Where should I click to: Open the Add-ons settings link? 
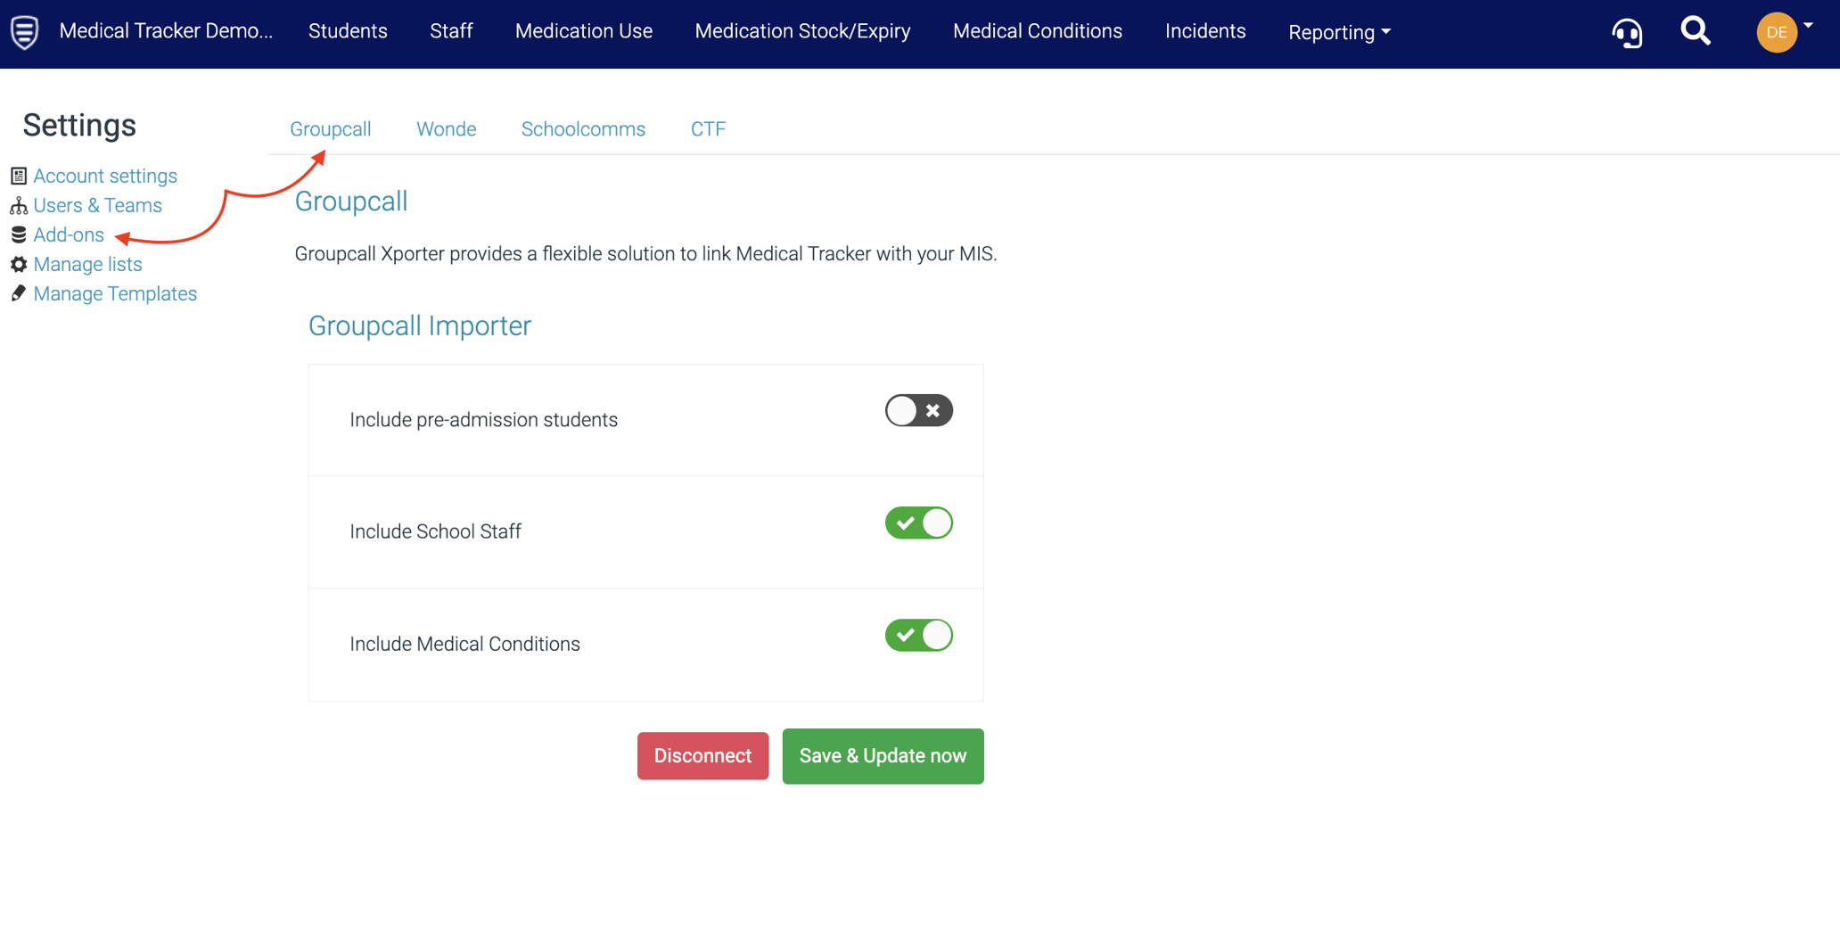[69, 235]
